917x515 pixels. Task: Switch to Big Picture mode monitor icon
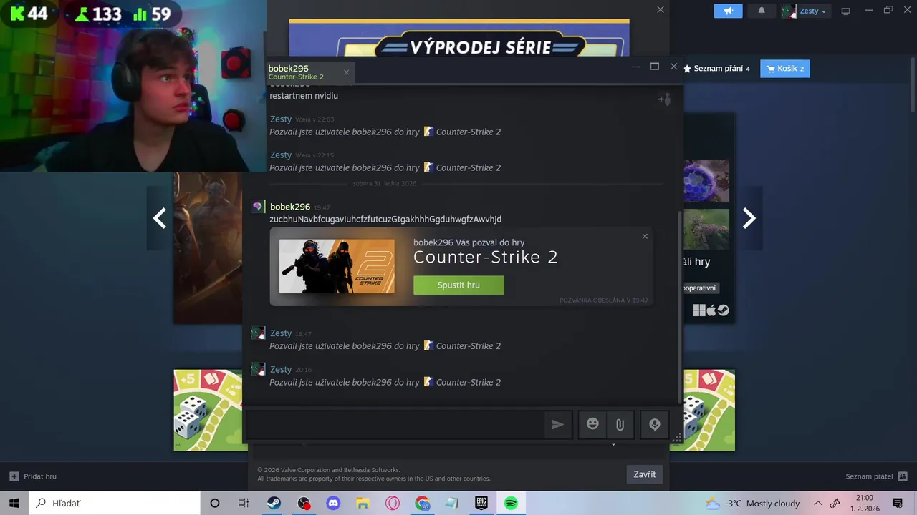[x=845, y=11]
